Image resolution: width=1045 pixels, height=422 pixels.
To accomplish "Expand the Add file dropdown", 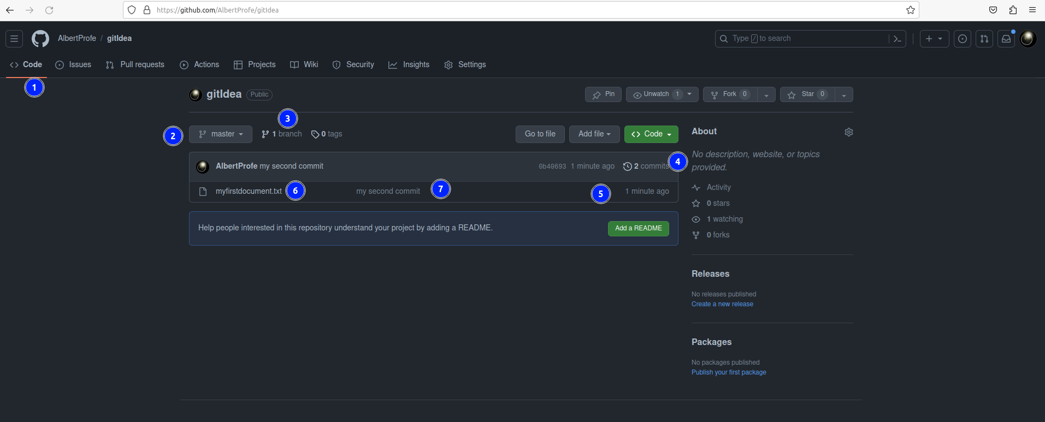I will 594,134.
